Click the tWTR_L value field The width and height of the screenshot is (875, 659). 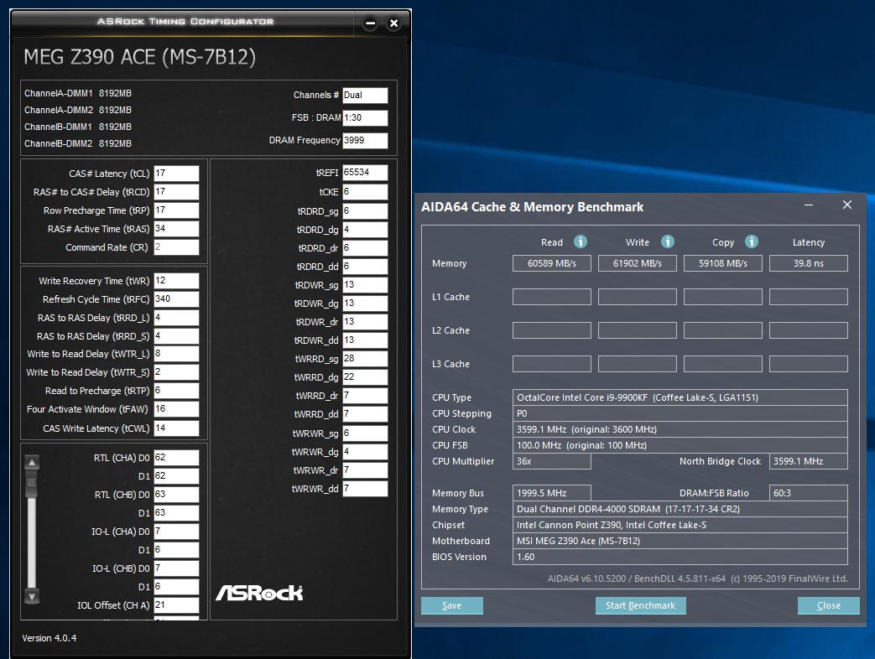(176, 354)
